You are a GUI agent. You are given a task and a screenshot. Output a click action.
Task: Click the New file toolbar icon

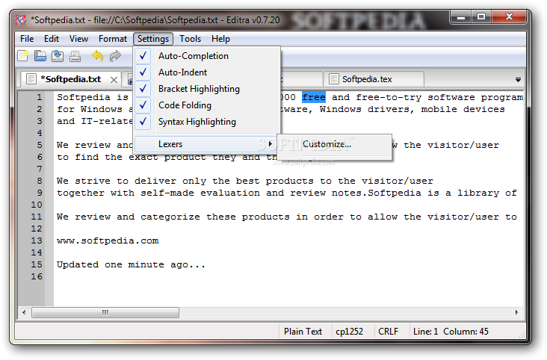23,56
